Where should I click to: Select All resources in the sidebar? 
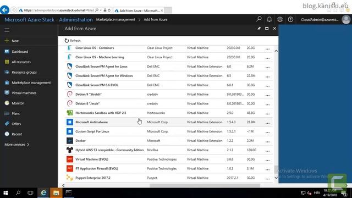(21, 62)
